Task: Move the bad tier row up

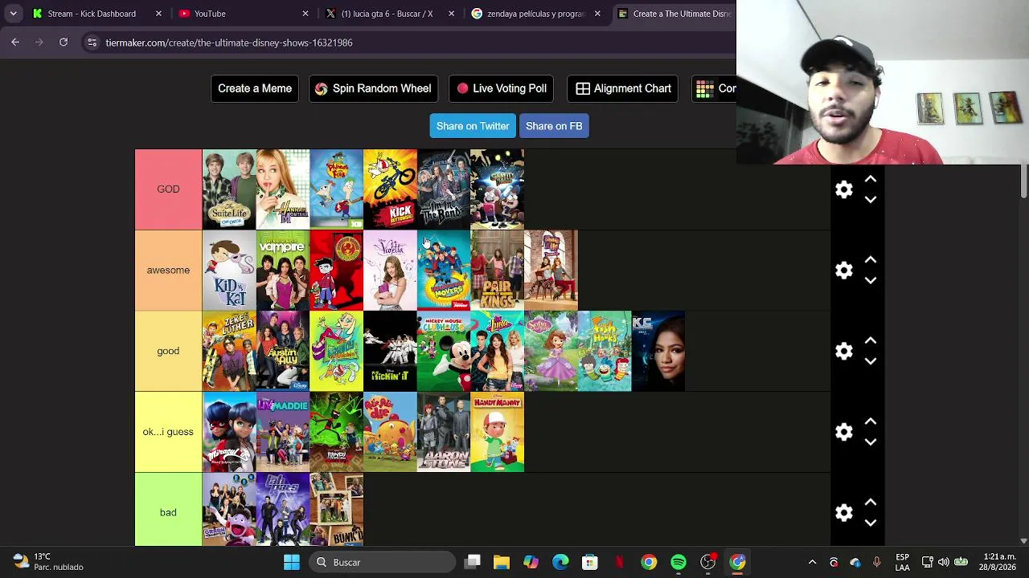Action: tap(871, 503)
